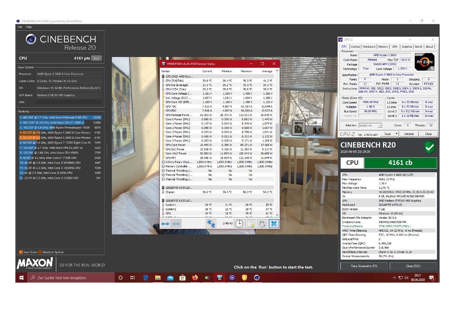Click the Ryzen 5 logo in CPU-Z
Screen dimensions: 455x321
(425, 61)
